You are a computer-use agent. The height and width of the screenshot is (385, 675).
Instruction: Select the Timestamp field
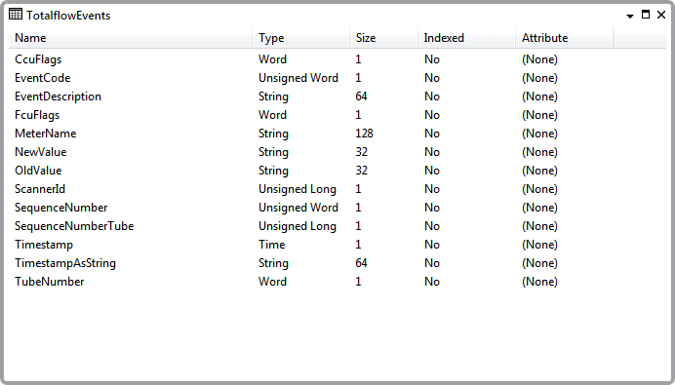pyautogui.click(x=337, y=245)
